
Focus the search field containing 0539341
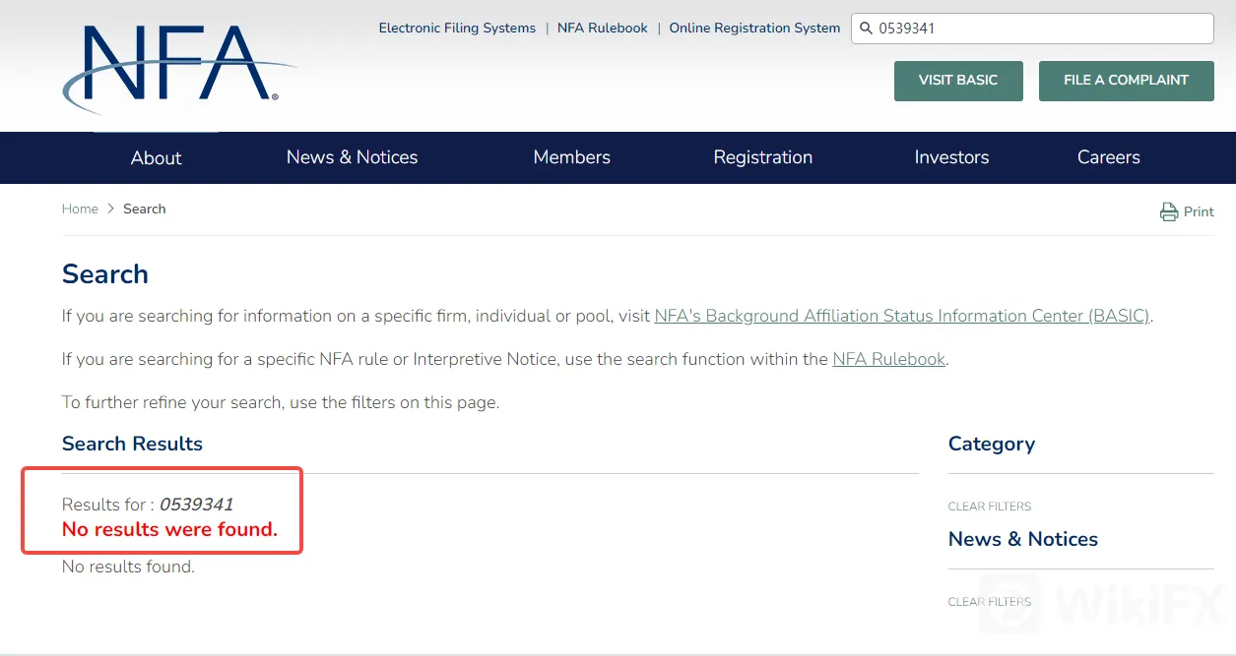(1032, 29)
